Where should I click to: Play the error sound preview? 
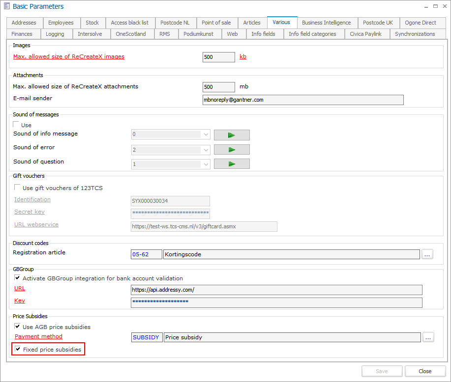pyautogui.click(x=232, y=149)
